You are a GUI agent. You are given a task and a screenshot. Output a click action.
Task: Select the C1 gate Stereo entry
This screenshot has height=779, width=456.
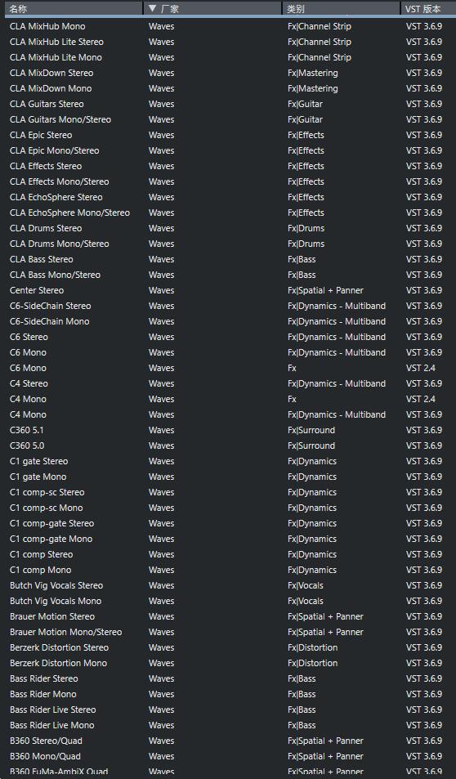[x=230, y=461]
